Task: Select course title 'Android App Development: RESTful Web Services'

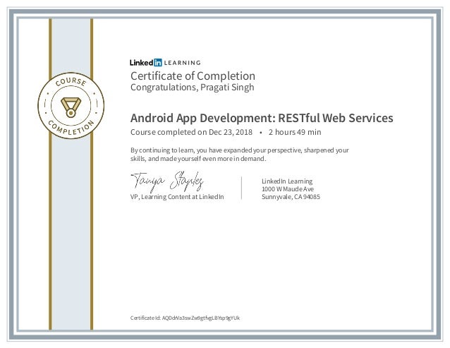Action: 262,118
